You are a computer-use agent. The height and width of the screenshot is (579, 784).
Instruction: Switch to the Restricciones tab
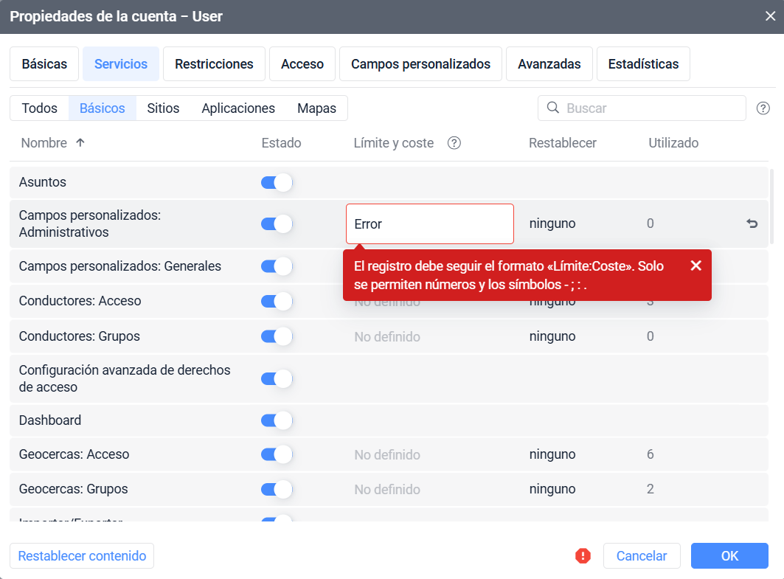click(214, 64)
